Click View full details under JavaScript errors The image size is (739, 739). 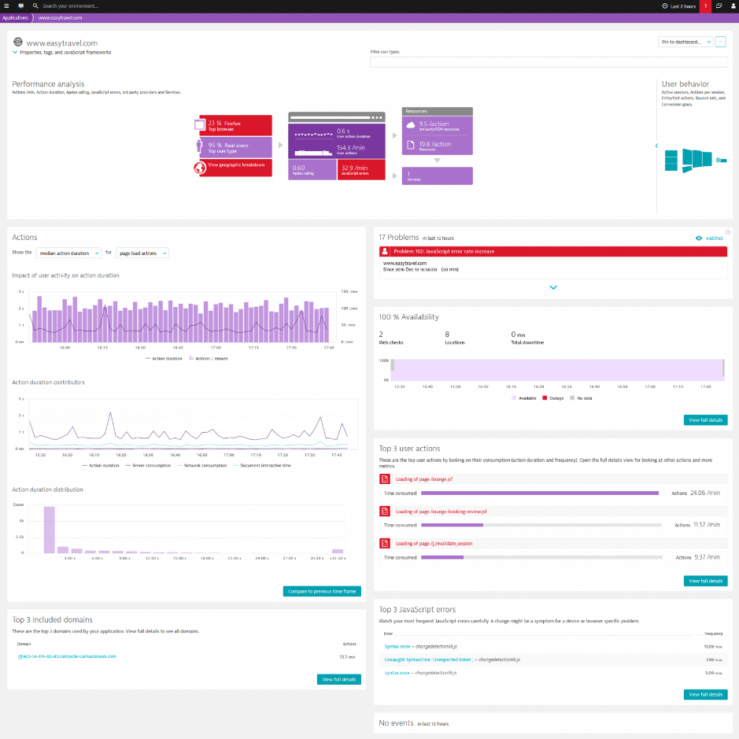(705, 695)
